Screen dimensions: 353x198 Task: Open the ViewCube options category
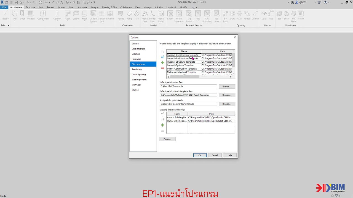143,85
